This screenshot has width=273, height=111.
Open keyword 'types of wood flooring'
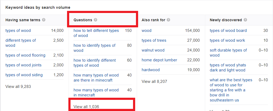[x=25, y=55]
